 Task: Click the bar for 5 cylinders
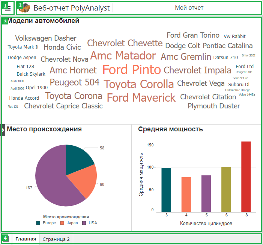206,194
